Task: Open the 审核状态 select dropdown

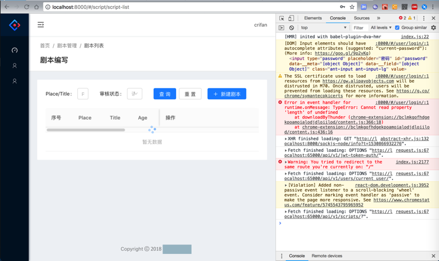Action: (134, 94)
